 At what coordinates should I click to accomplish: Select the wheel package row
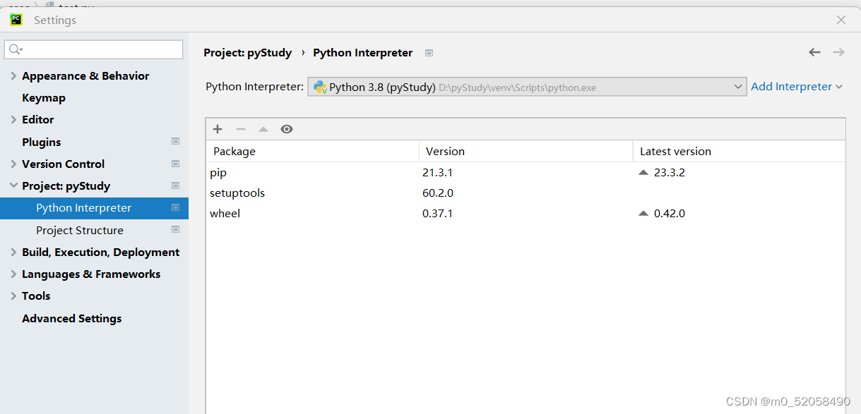pos(525,213)
